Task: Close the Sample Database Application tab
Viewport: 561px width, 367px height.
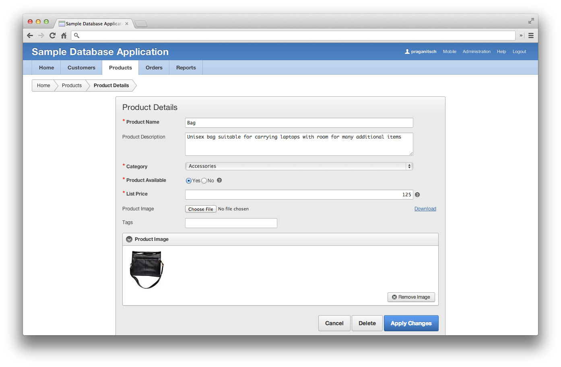Action: click(127, 24)
